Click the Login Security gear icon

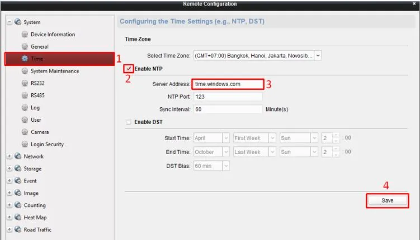(x=25, y=145)
